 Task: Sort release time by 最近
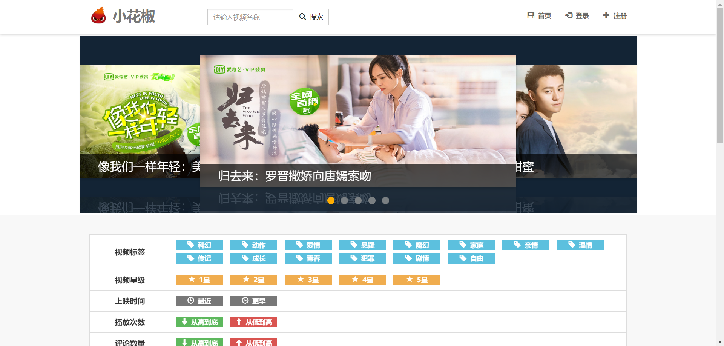point(199,301)
